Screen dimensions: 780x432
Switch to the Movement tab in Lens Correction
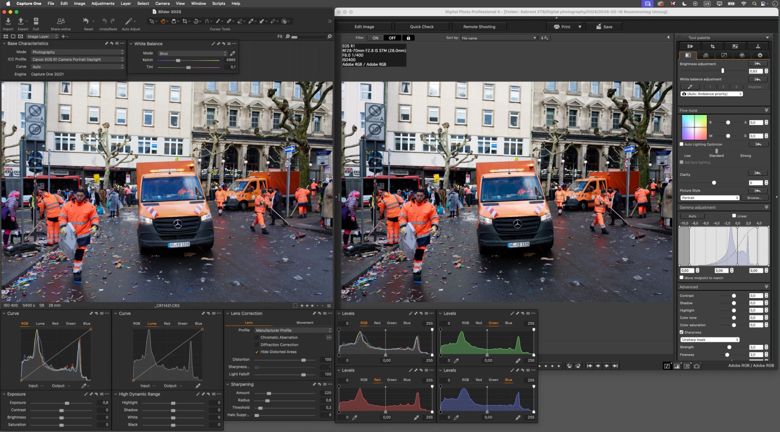(x=305, y=322)
